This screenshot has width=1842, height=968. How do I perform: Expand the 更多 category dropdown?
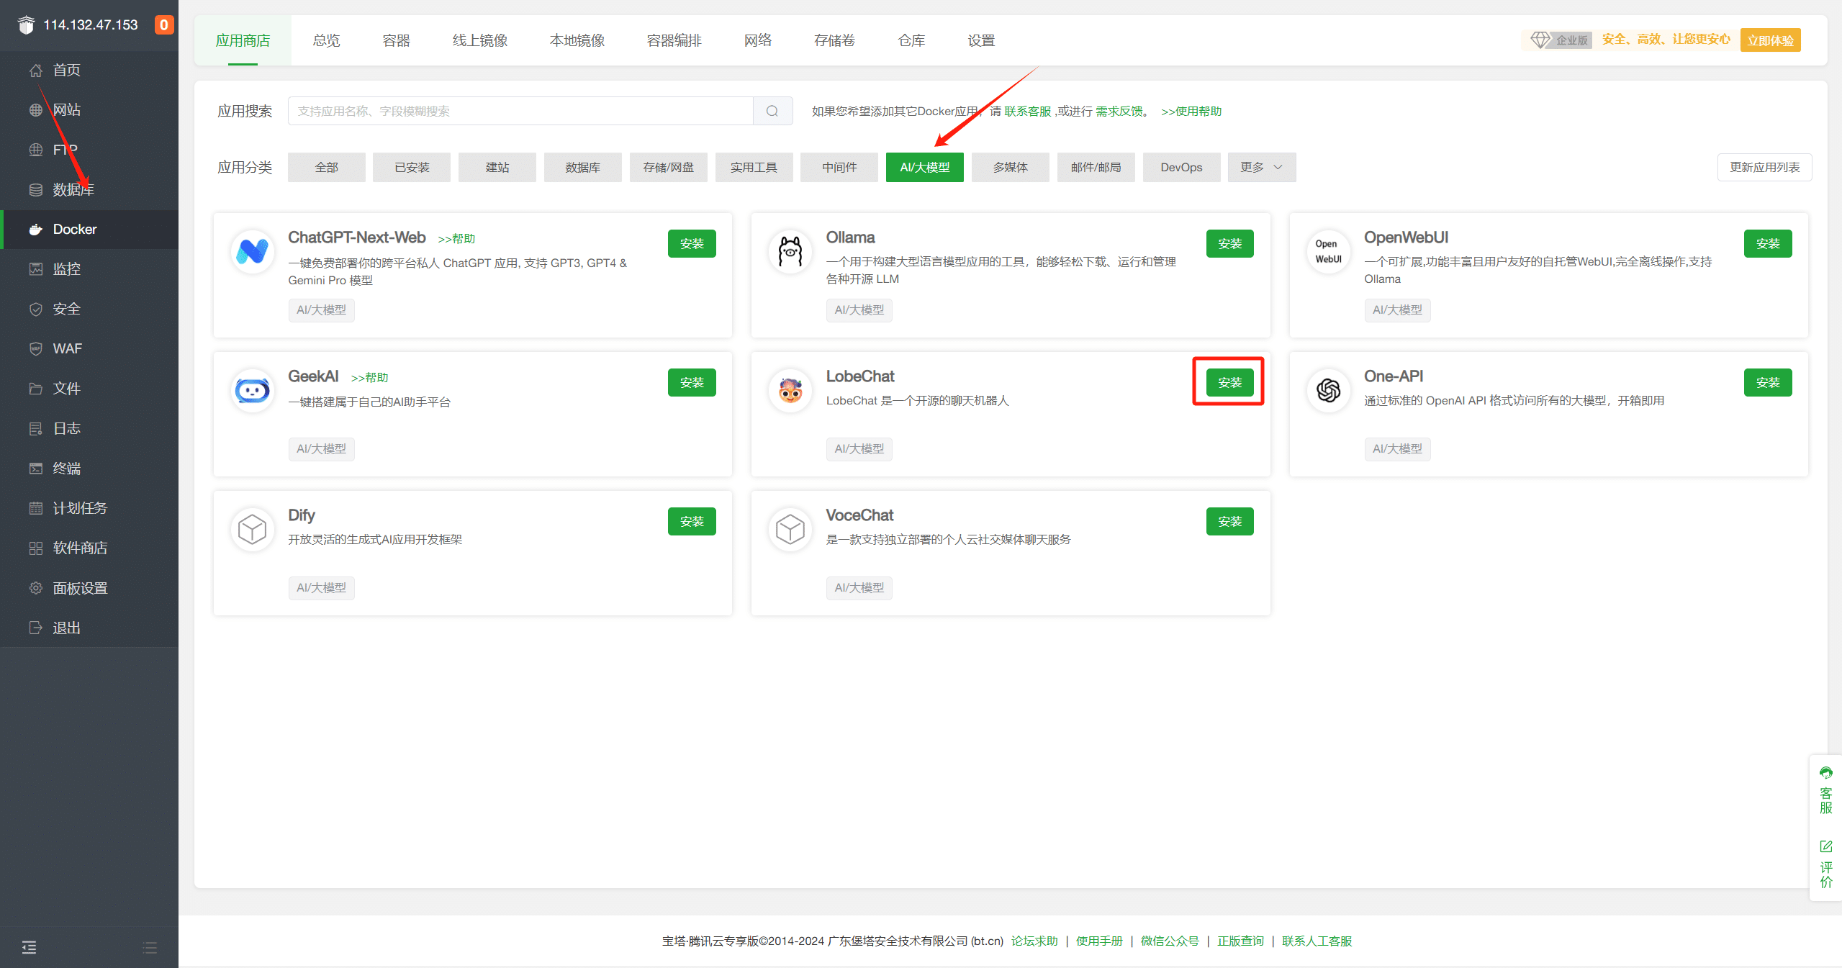pyautogui.click(x=1261, y=167)
